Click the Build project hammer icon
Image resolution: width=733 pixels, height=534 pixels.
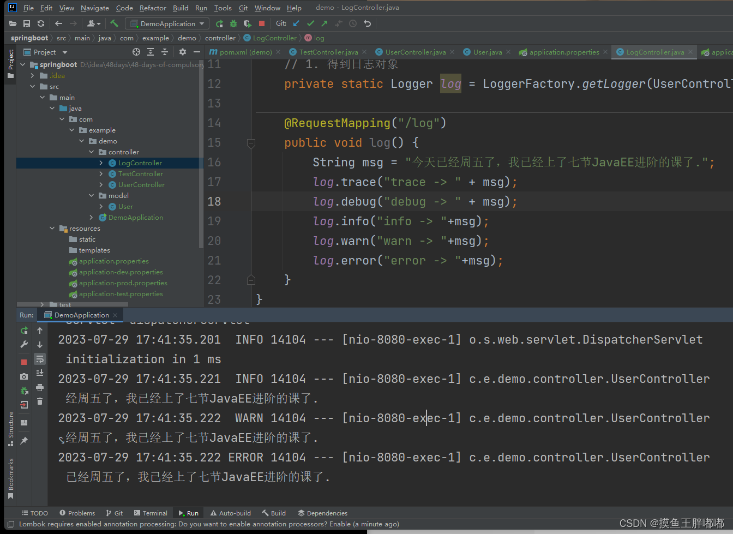pyautogui.click(x=114, y=23)
